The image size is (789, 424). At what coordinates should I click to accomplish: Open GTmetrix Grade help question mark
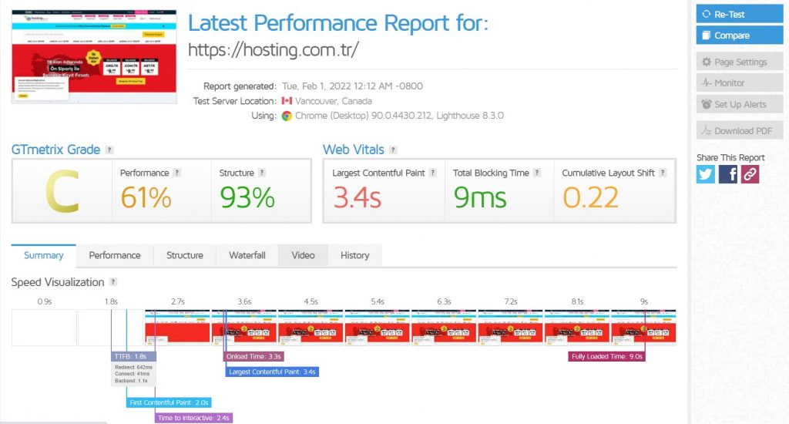pos(109,150)
